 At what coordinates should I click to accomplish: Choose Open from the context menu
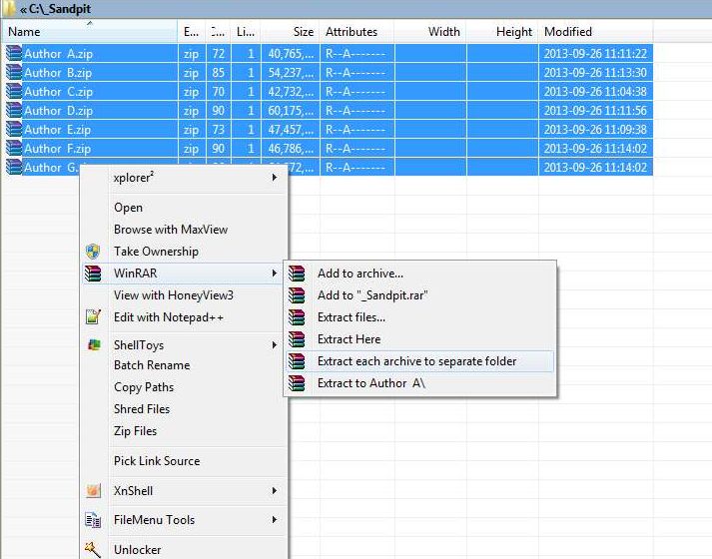point(128,208)
